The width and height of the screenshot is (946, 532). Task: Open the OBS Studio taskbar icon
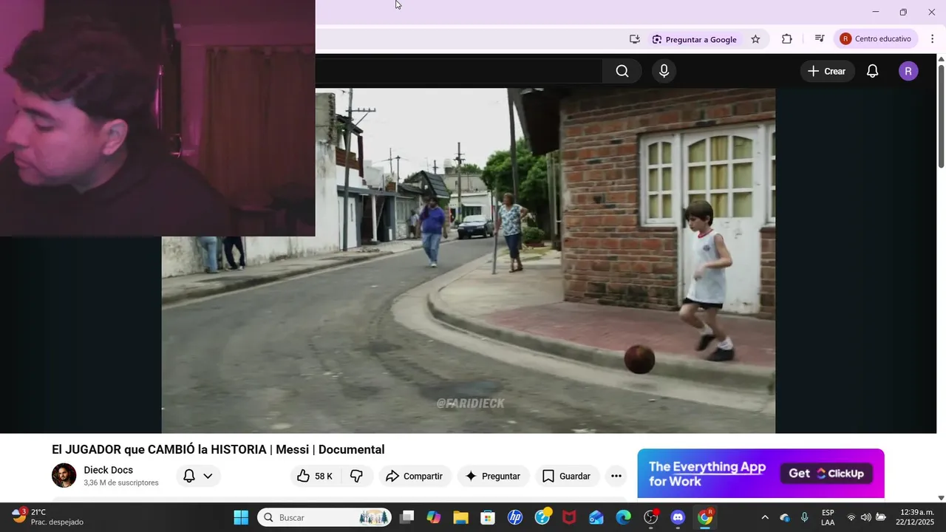651,517
